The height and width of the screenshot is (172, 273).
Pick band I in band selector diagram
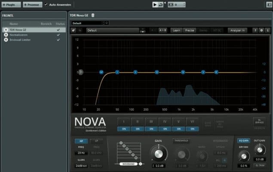(x=121, y=143)
